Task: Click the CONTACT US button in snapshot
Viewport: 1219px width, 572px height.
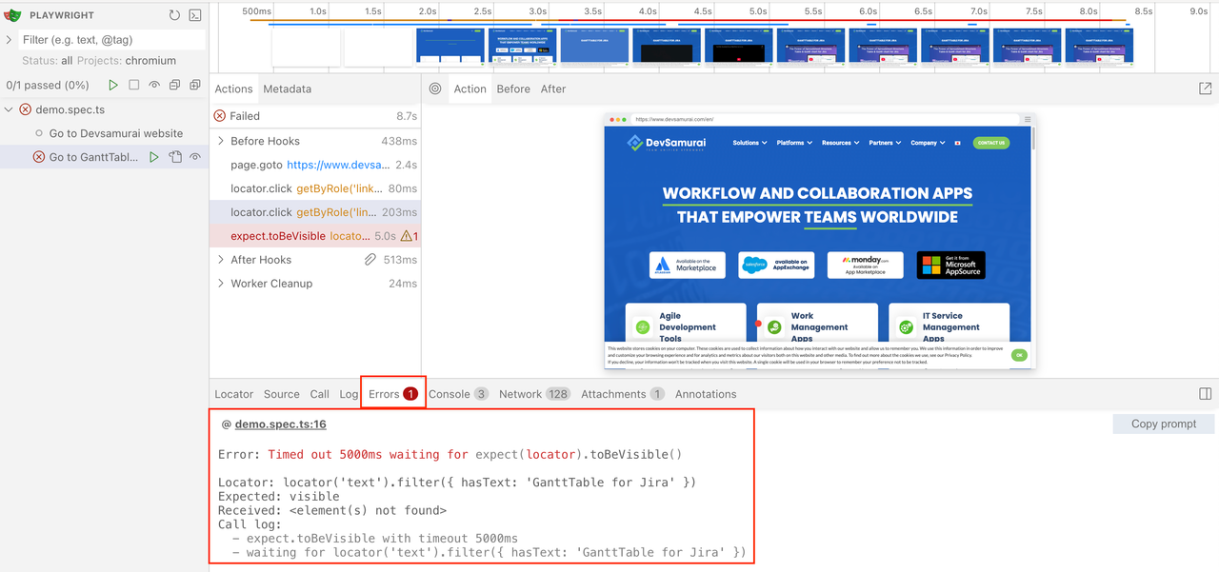Action: 990,143
